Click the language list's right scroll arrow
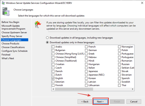The image size is (145, 106). click(x=133, y=89)
